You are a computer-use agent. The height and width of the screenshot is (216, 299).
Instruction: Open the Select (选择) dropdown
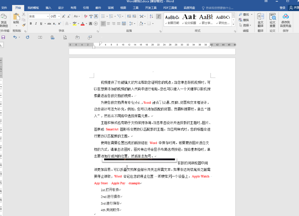point(245,25)
